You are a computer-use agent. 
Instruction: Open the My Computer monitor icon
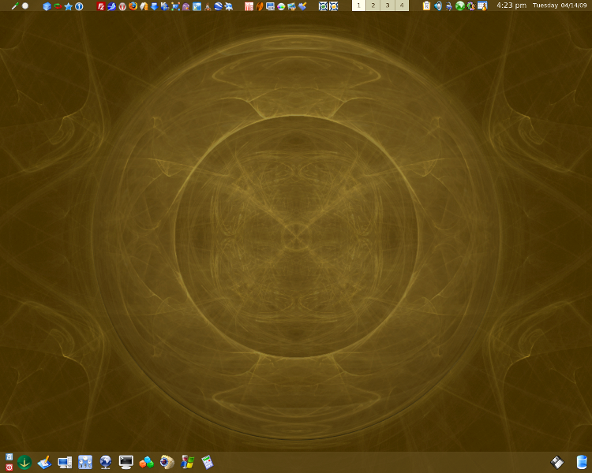65,463
